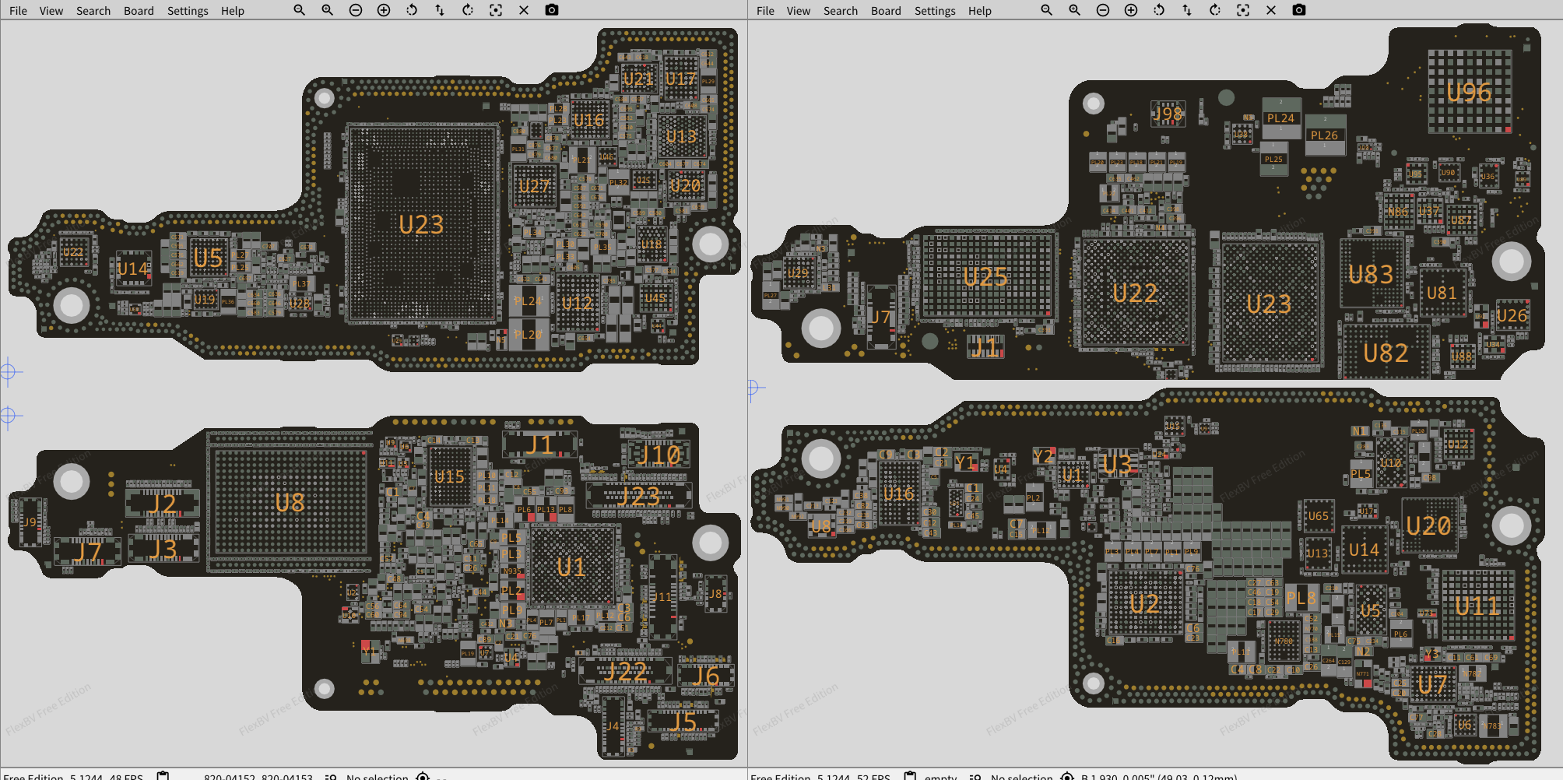Click the camera screenshot icon in left toolbar
The image size is (1563, 780).
[552, 10]
